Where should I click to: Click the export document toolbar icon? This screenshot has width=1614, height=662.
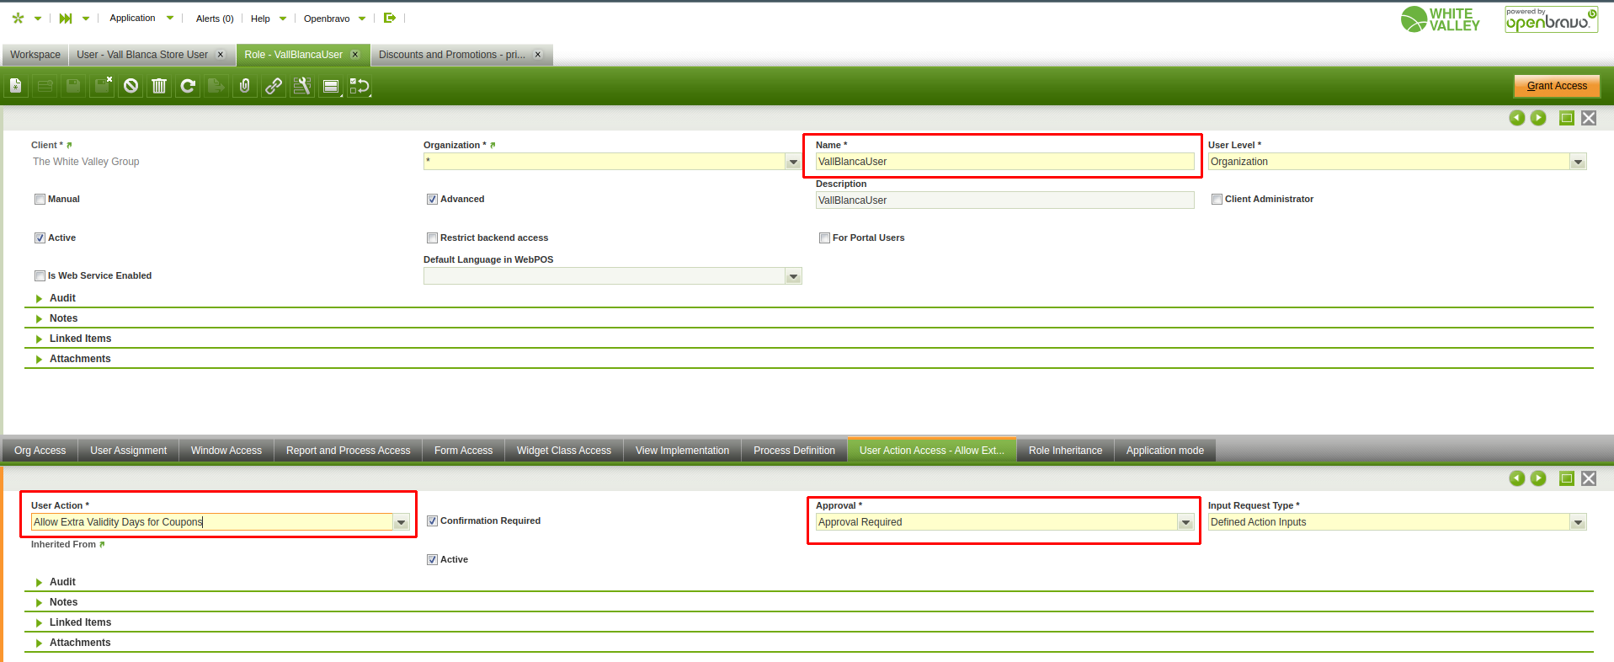click(216, 86)
